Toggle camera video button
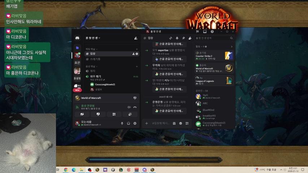This screenshot has height=173, width=308. coord(82,114)
